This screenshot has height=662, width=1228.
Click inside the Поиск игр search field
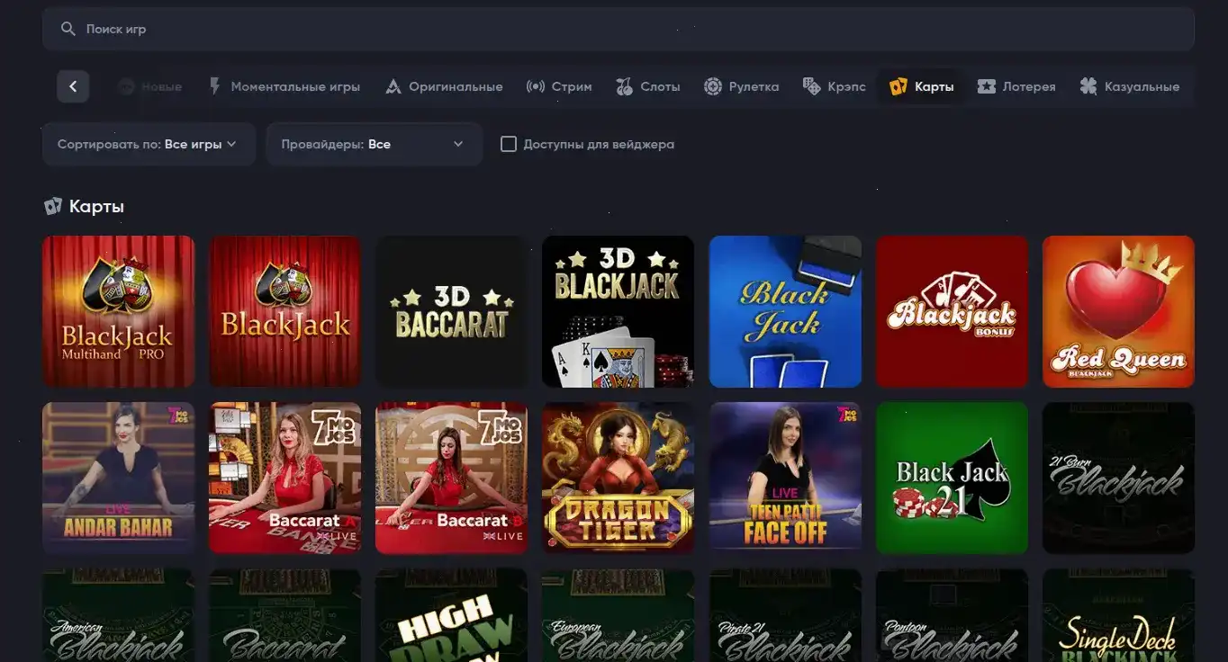click(270, 28)
